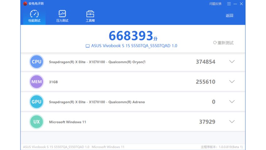Click the 安兔兔评测 title text
The width and height of the screenshot is (266, 150).
point(36,3)
